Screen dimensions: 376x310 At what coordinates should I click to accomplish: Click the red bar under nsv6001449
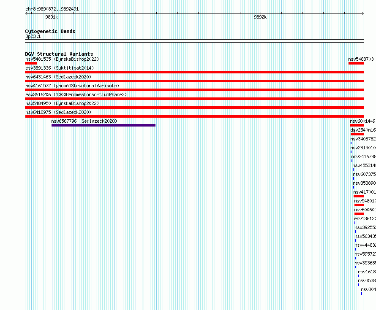[x=357, y=125]
